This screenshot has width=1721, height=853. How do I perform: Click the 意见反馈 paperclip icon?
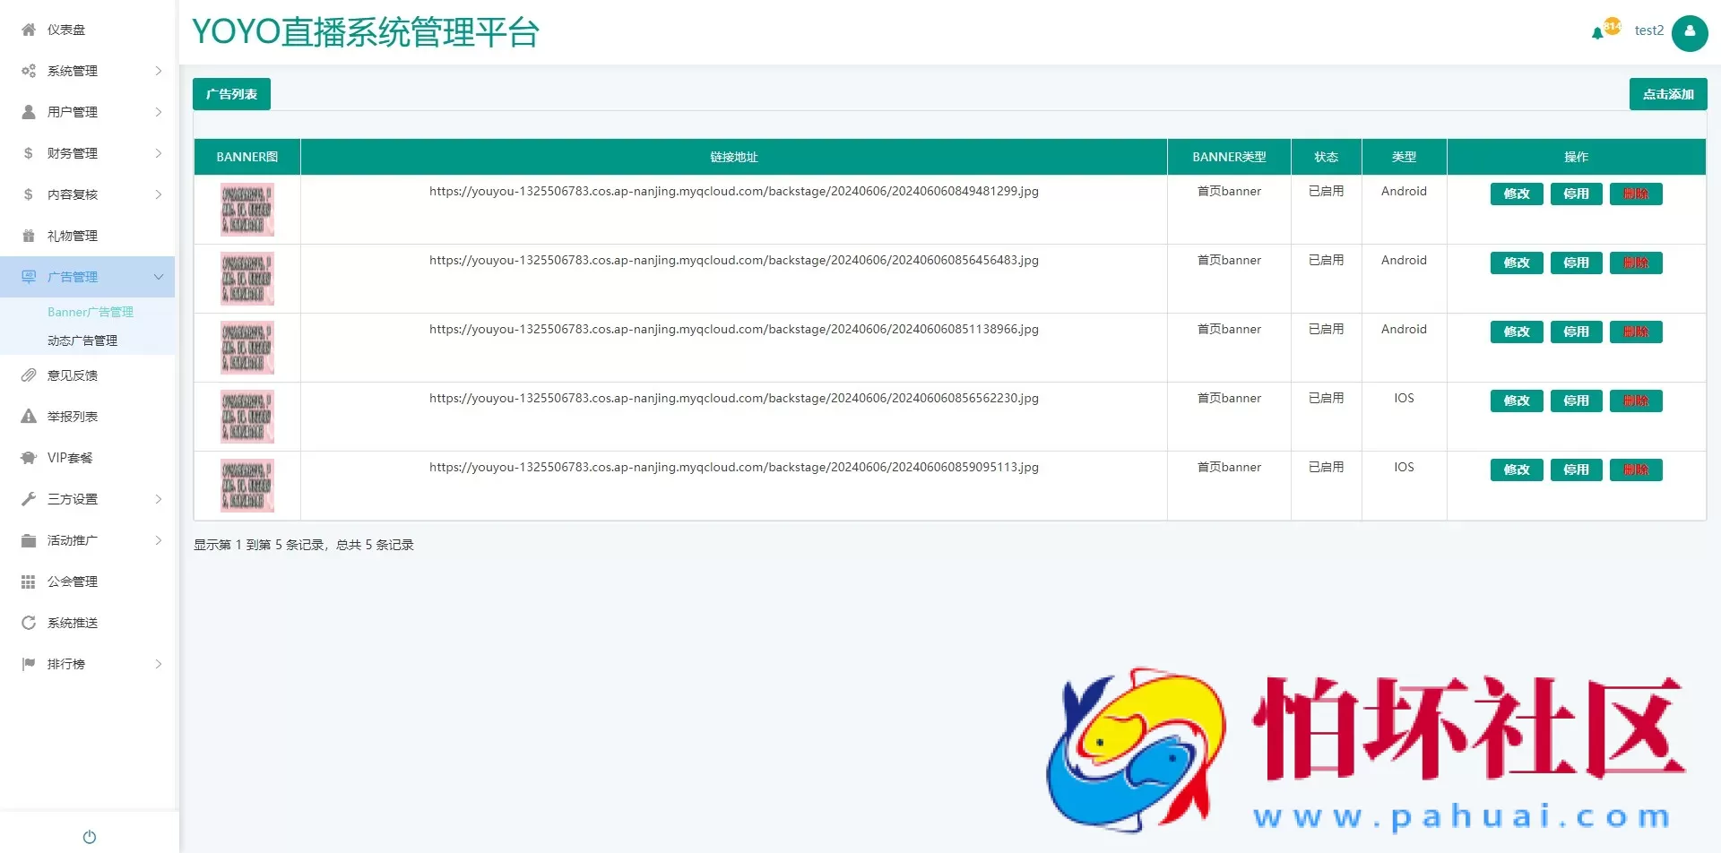[x=29, y=375]
